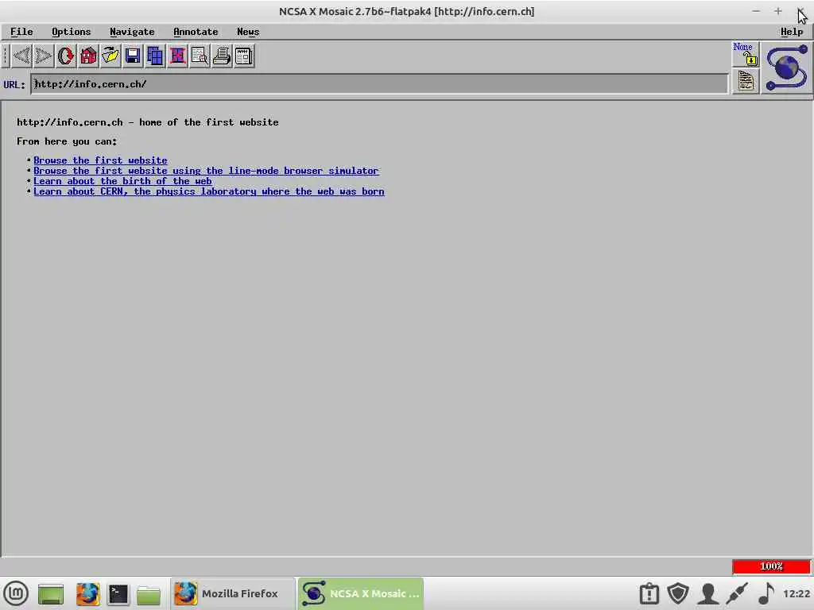Maximize the Mosaic window with plus button
814x610 pixels.
[777, 11]
